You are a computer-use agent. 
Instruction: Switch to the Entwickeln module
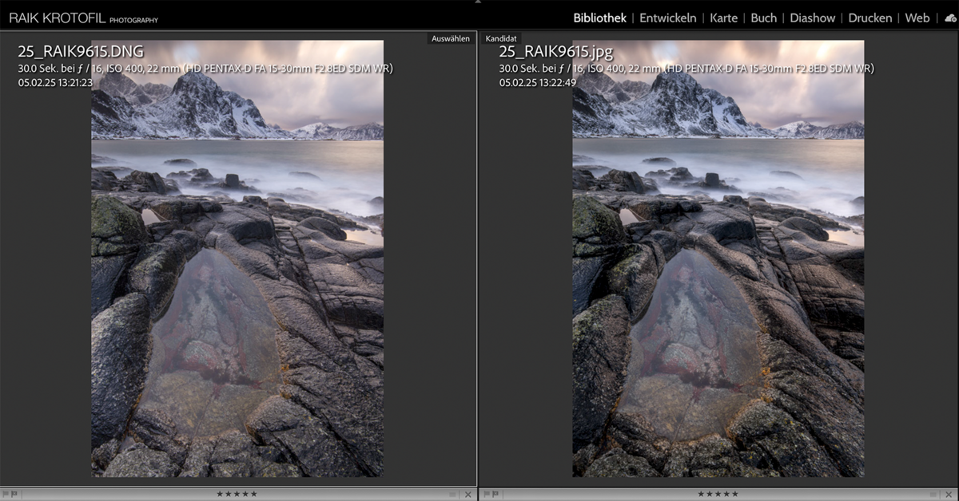point(667,18)
